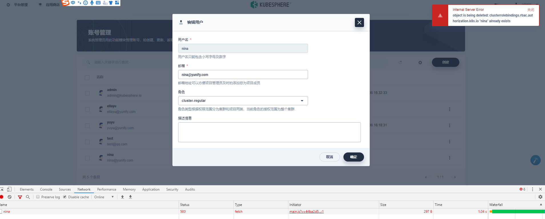Viewport: 545px width, 219px height.
Task: Sort by the Waterfall column arrow
Action: 541,204
